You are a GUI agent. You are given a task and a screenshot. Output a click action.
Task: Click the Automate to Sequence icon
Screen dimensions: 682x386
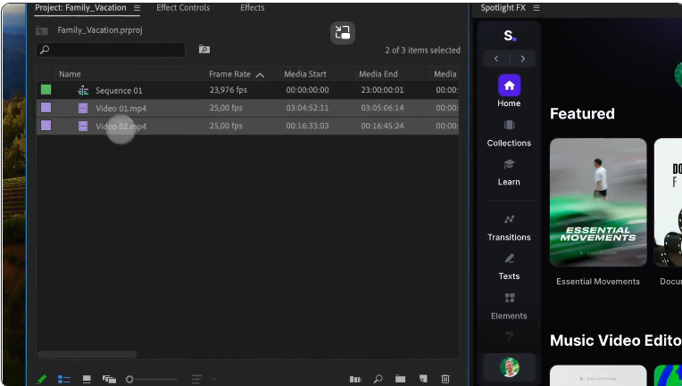[x=355, y=379]
